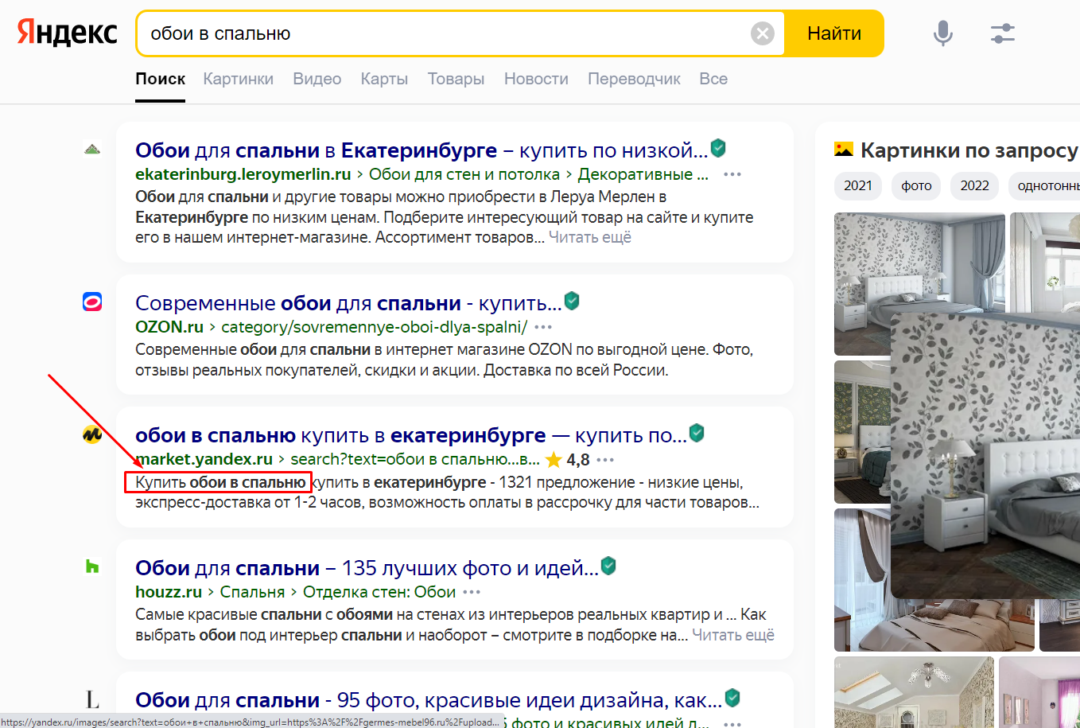Expand 'Читать ещё' in Leroy Merlin snippet
1080x728 pixels.
(590, 237)
